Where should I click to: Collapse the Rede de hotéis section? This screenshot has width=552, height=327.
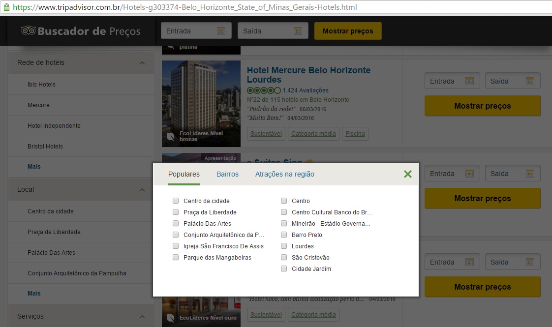click(x=142, y=63)
